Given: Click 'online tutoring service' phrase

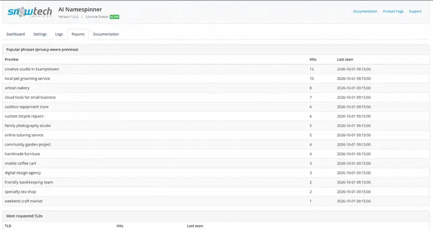Looking at the screenshot, I should pyautogui.click(x=24, y=135).
